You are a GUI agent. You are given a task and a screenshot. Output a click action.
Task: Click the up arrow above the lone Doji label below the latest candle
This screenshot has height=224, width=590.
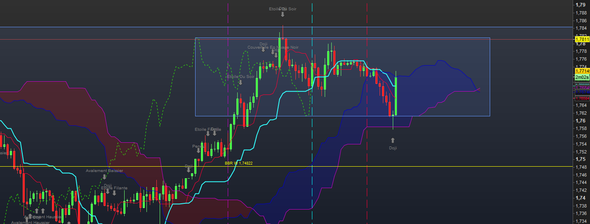tap(392, 140)
